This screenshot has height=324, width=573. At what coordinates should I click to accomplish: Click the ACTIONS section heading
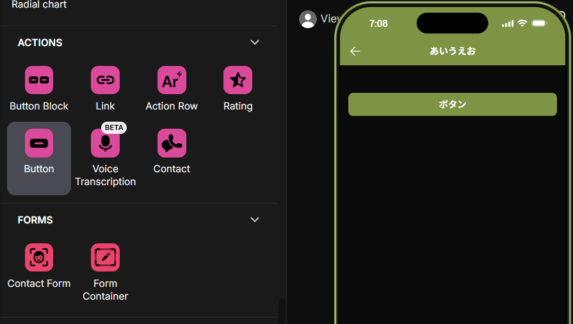pyautogui.click(x=40, y=43)
